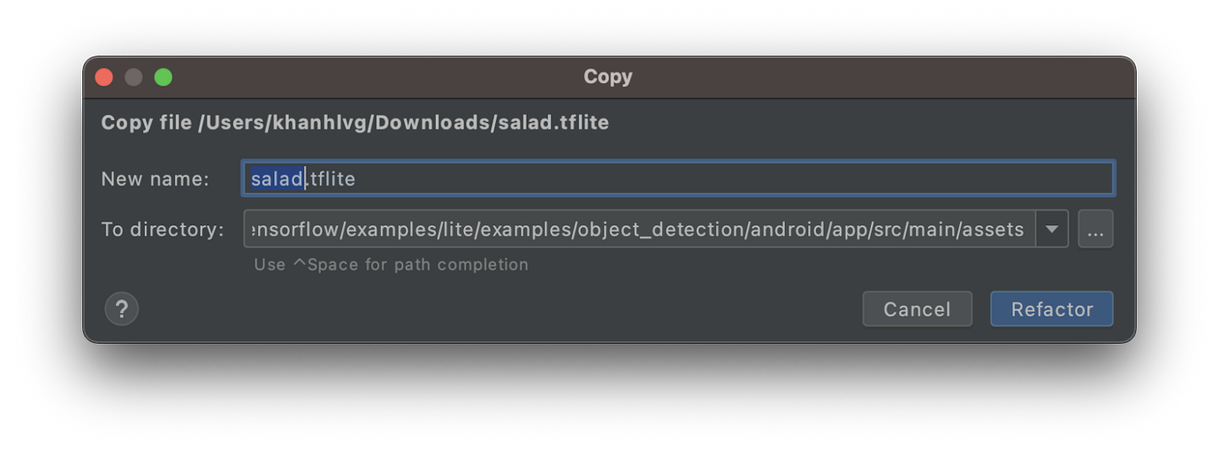Click the "New name:" label
Viewport: 1219px width, 453px height.
[x=155, y=179]
